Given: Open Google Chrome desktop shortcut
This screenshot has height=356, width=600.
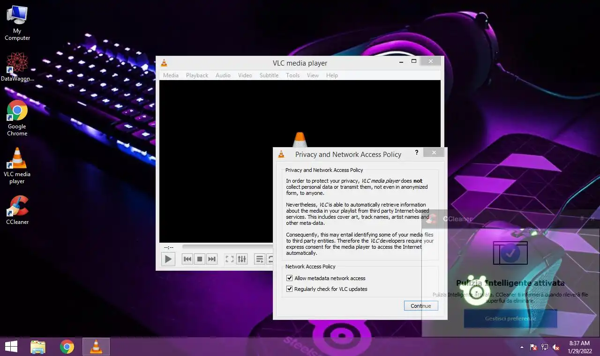Looking at the screenshot, I should coord(17,118).
